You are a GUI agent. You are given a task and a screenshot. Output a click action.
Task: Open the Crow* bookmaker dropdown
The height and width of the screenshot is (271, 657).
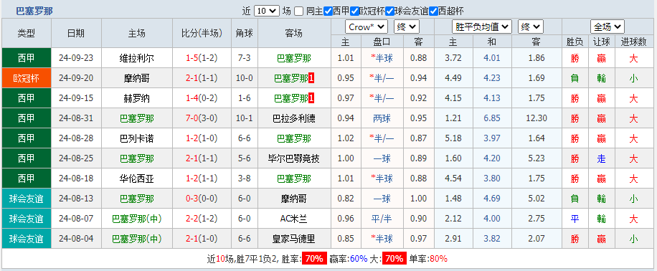pos(367,27)
